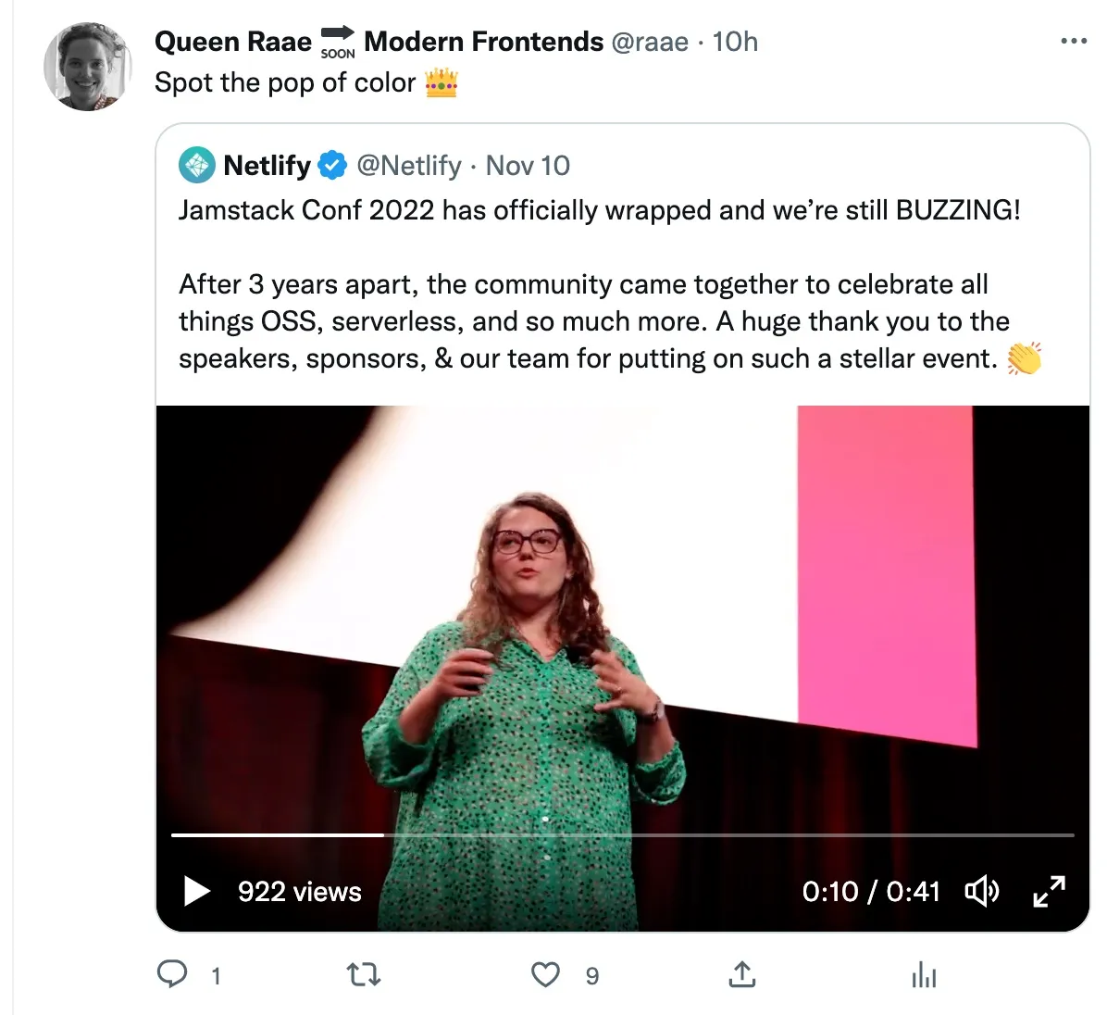The width and height of the screenshot is (1107, 1015).
Task: Mute the video with the speaker icon
Action: pos(981,891)
